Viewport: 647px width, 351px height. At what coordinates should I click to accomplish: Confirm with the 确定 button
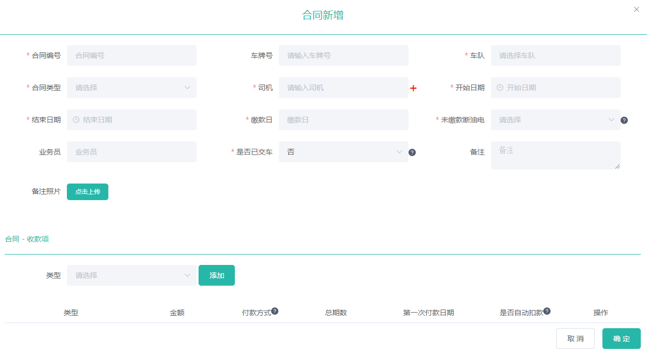[x=621, y=339]
